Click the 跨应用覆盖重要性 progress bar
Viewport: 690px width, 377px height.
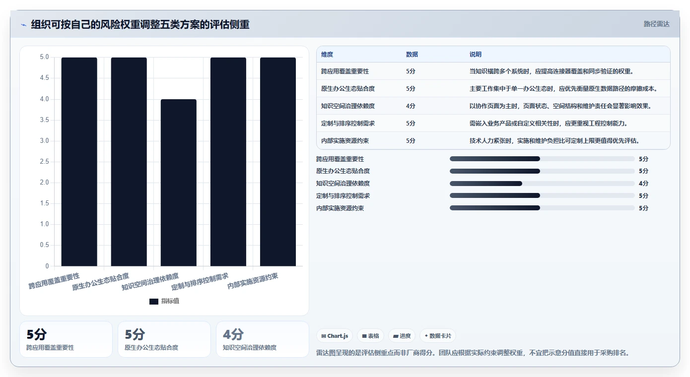(x=542, y=159)
